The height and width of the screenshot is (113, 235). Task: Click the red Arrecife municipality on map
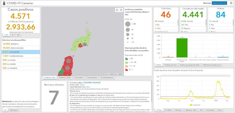80,46
